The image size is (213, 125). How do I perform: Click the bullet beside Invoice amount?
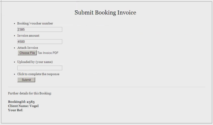(x=14, y=36)
